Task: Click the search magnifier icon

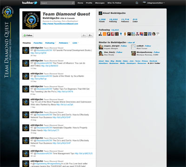Action: [x=73, y=3]
